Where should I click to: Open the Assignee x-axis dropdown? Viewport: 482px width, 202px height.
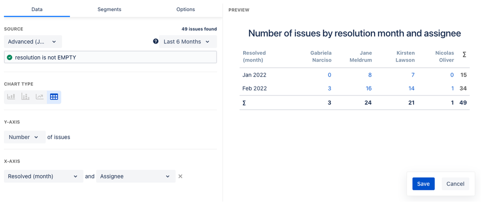point(136,176)
